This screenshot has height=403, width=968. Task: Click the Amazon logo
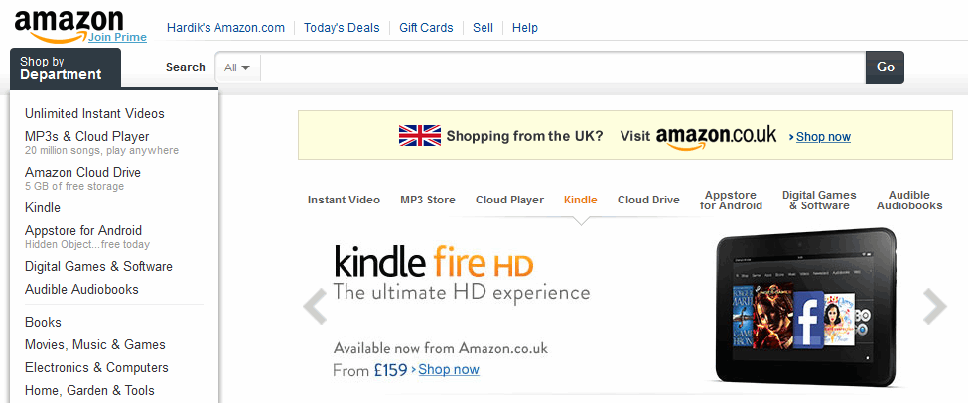point(69,24)
